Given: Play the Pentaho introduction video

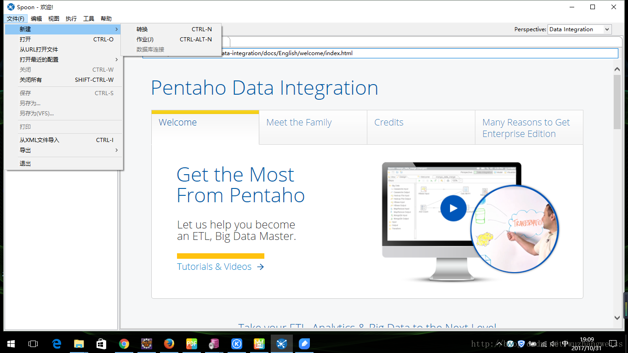Looking at the screenshot, I should [453, 208].
